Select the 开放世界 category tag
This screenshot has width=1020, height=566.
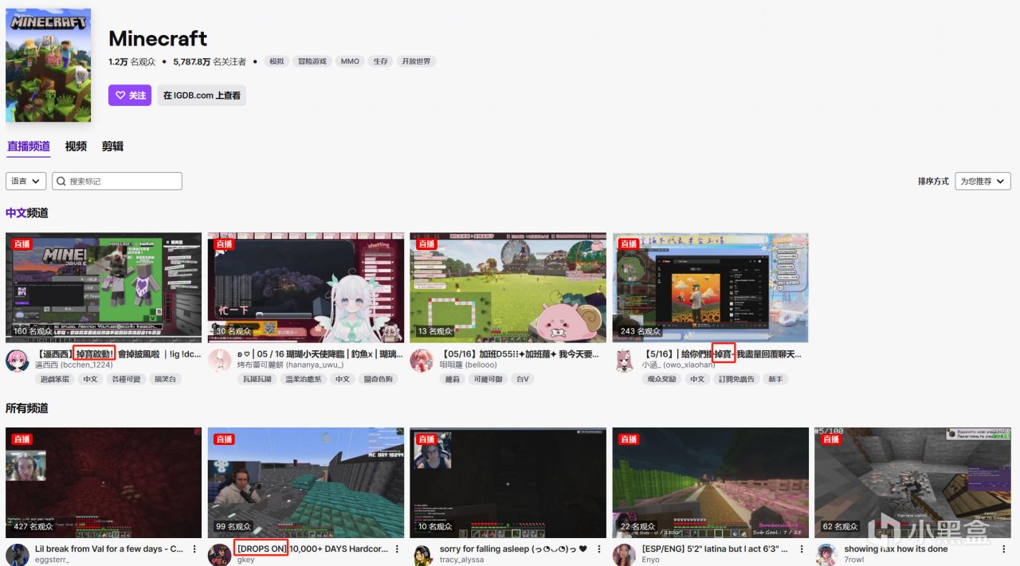(416, 61)
